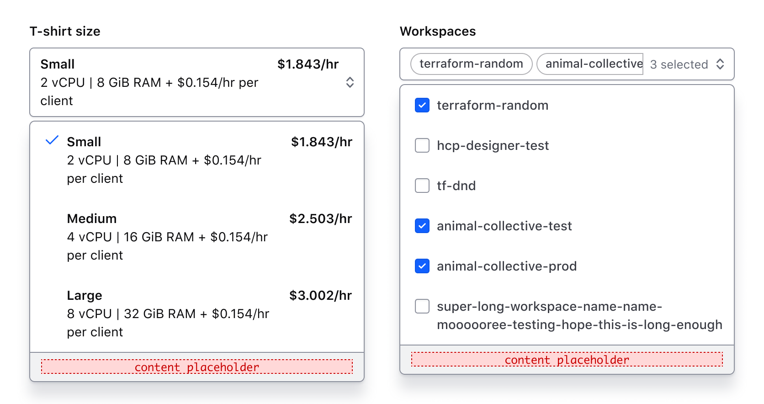Click the checked box icon for terraform-random

coord(422,105)
